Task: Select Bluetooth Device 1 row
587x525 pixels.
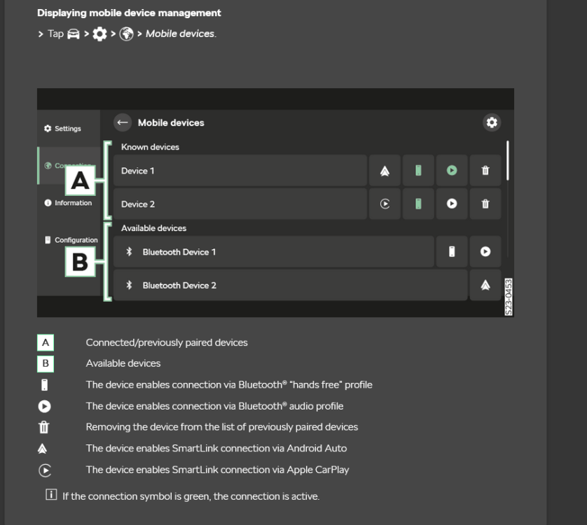Action: tap(274, 251)
